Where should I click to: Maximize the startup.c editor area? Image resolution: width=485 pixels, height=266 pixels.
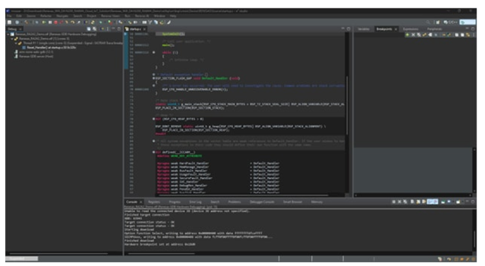(348, 29)
